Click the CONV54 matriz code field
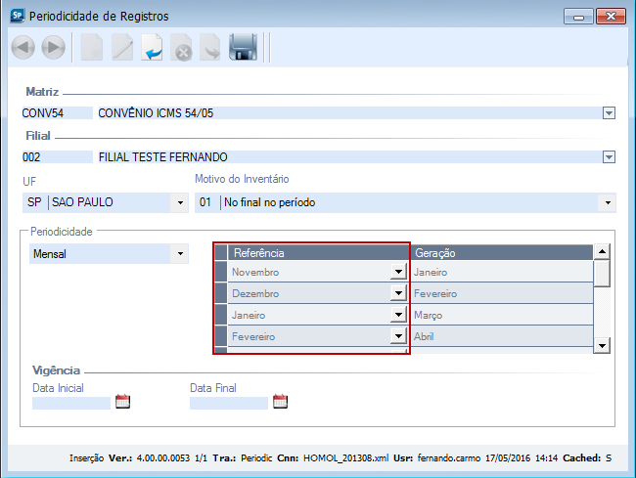 click(x=57, y=113)
